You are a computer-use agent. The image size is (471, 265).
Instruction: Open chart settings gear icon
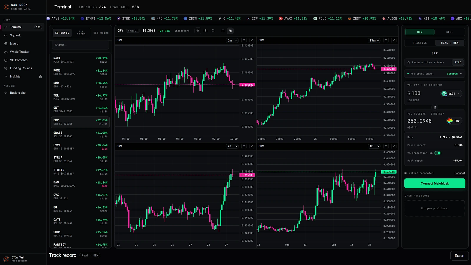[x=198, y=31]
